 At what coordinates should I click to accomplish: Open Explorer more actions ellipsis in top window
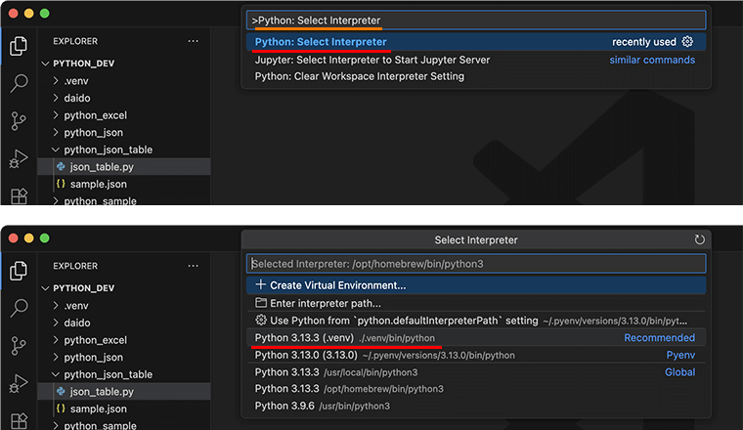tap(193, 41)
